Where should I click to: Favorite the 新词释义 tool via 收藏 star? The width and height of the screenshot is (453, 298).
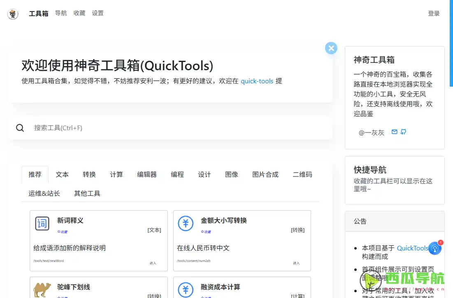[x=62, y=232]
